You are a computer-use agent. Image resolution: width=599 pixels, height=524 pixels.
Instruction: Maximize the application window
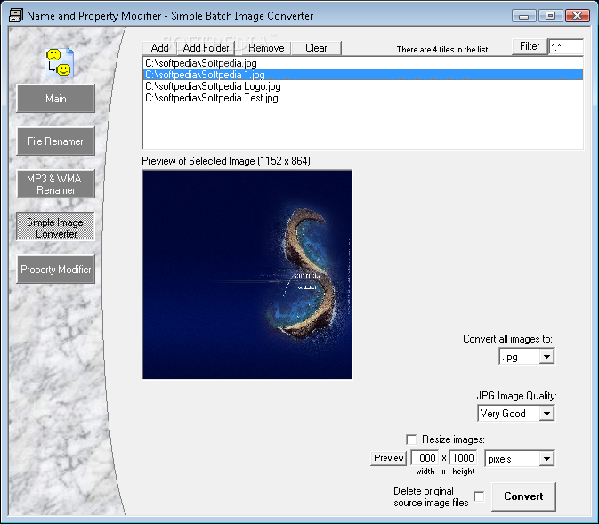(550, 16)
